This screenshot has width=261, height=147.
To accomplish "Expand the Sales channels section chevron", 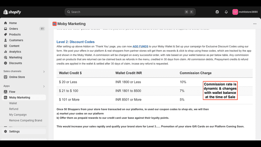I will tap(44, 72).
